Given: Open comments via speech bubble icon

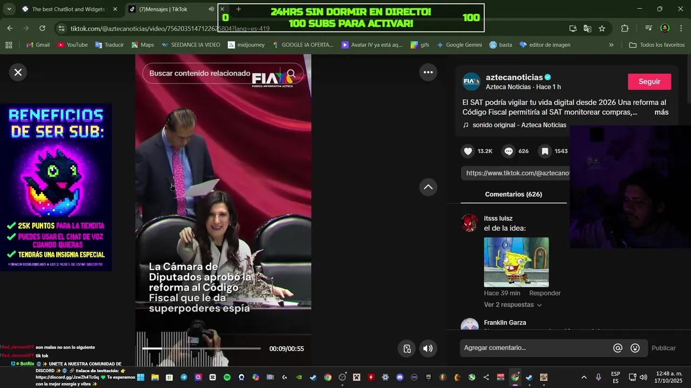Looking at the screenshot, I should 509,151.
